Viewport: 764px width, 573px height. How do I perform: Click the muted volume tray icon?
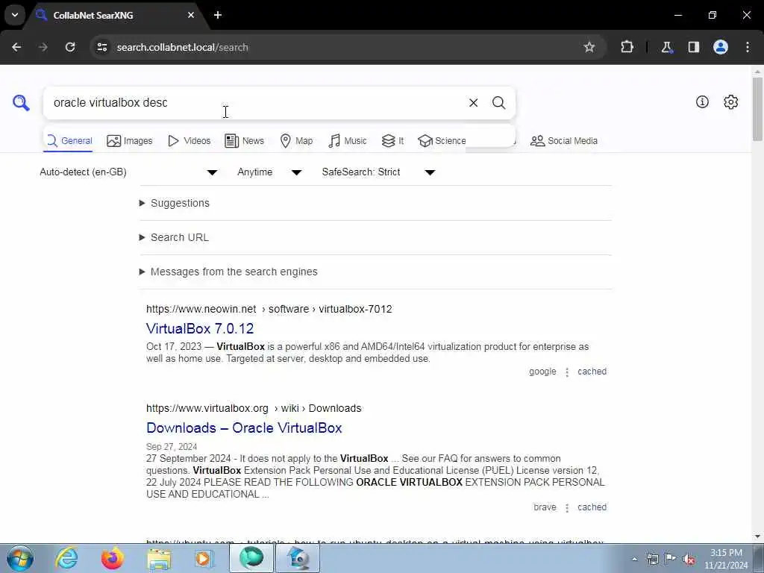689,560
